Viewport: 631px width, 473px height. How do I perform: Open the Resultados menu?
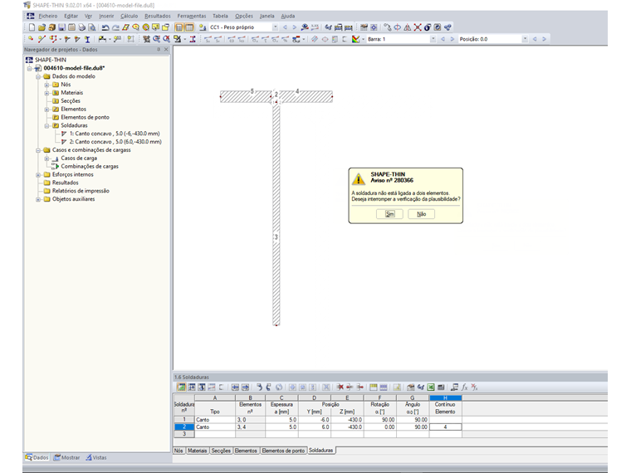click(158, 16)
